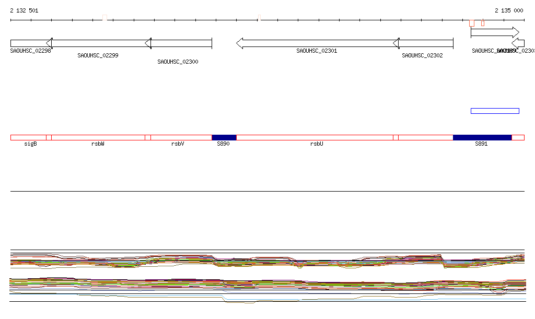Click the S891 label text
Image resolution: width=535 pixels, height=319 pixels.
(x=481, y=144)
